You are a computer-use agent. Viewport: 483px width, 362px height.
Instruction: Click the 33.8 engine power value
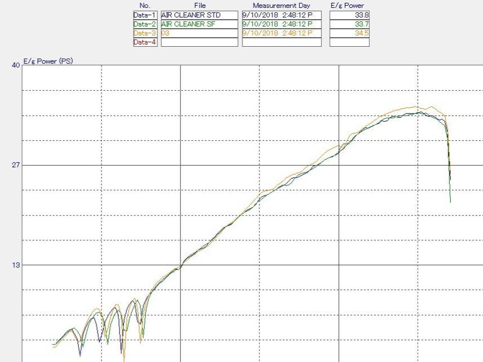click(x=349, y=15)
